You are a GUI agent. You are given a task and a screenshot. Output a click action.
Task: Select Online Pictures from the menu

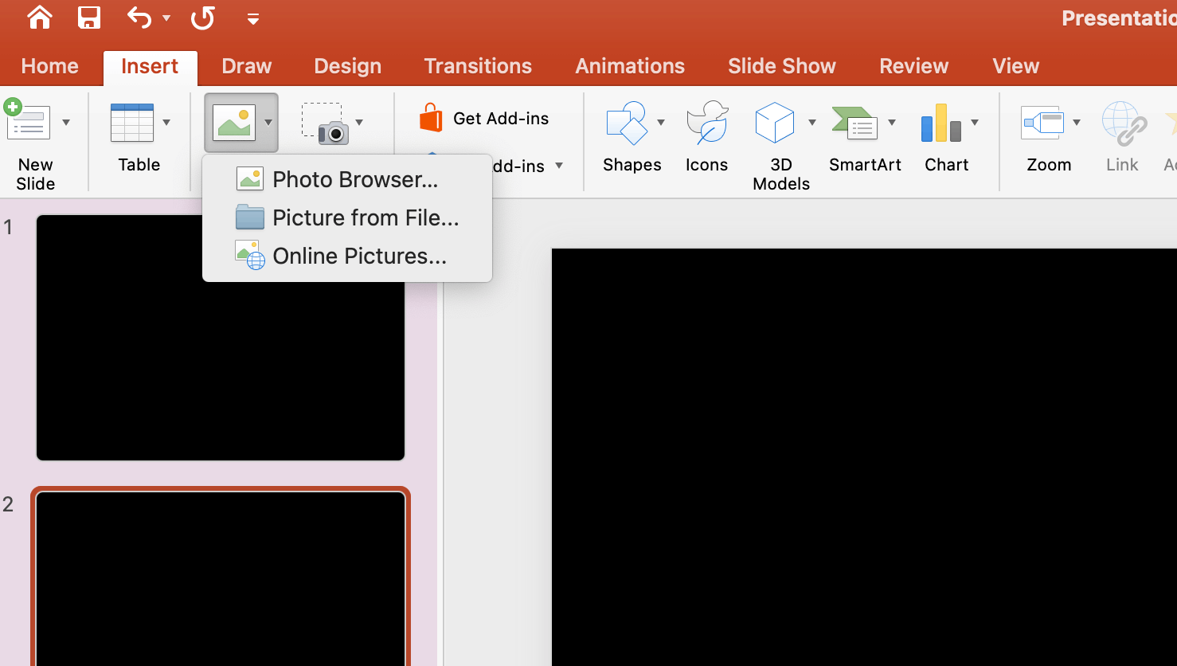point(360,255)
